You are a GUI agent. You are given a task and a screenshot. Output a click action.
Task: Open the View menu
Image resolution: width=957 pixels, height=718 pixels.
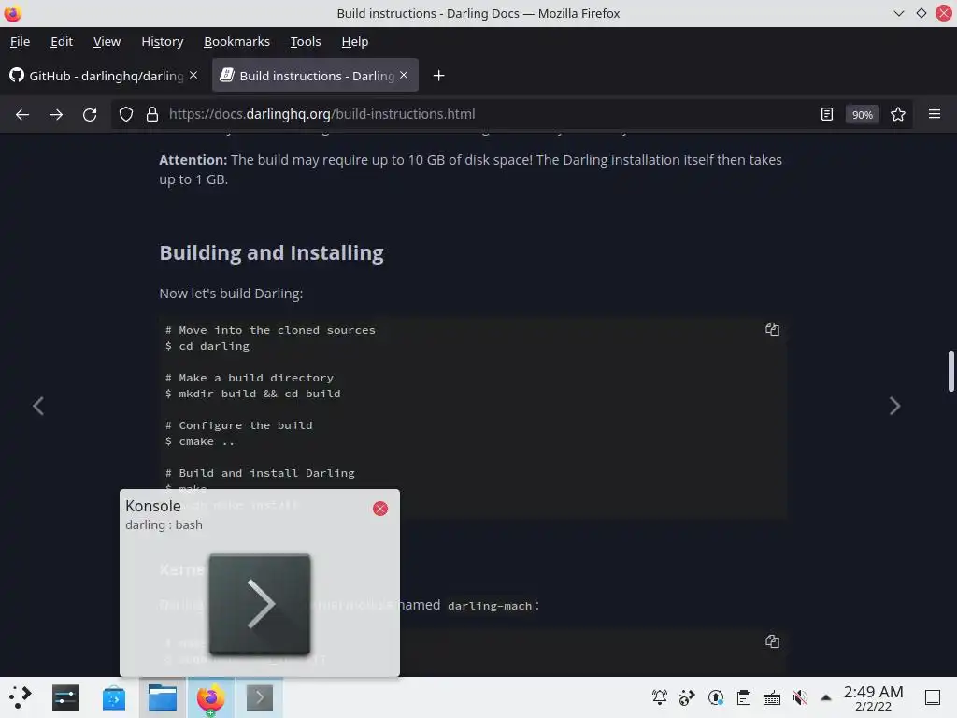[107, 41]
